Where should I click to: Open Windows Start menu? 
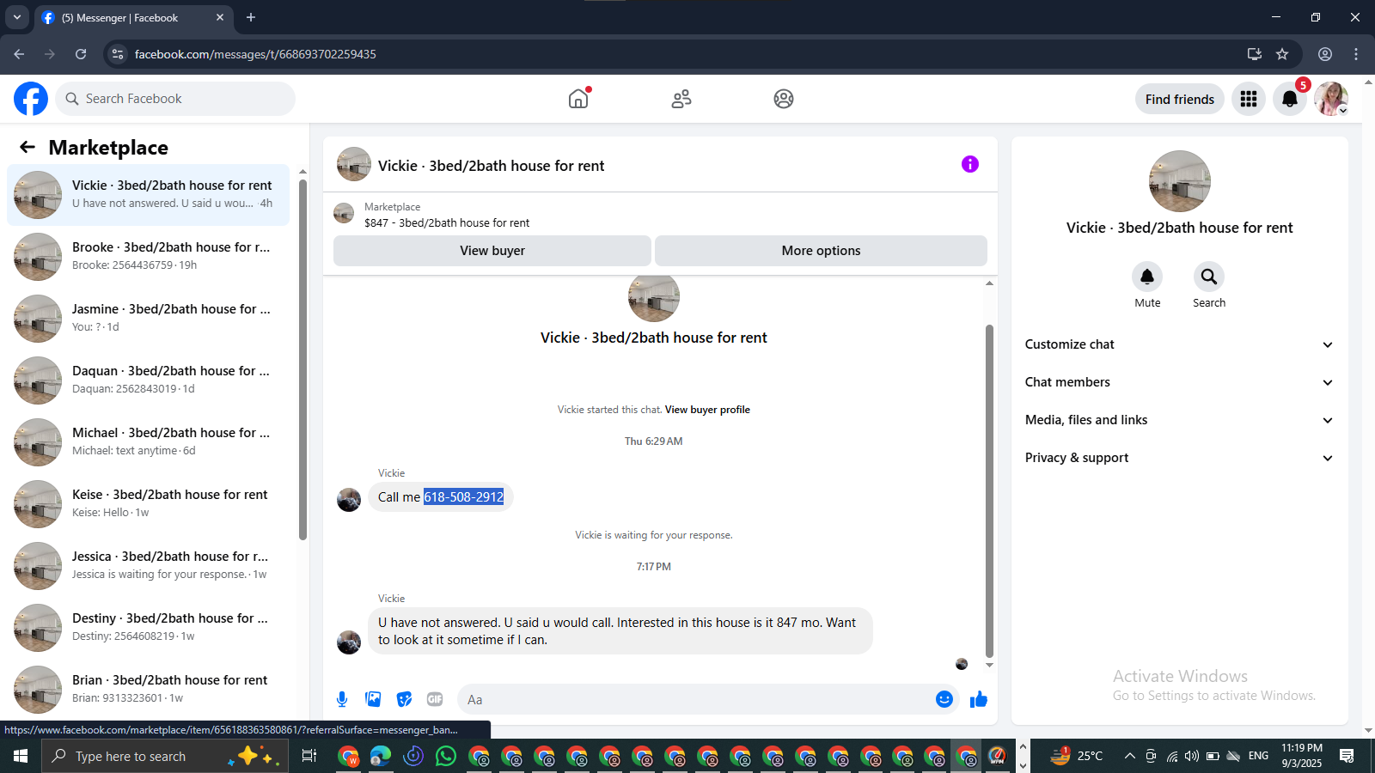[x=21, y=756]
